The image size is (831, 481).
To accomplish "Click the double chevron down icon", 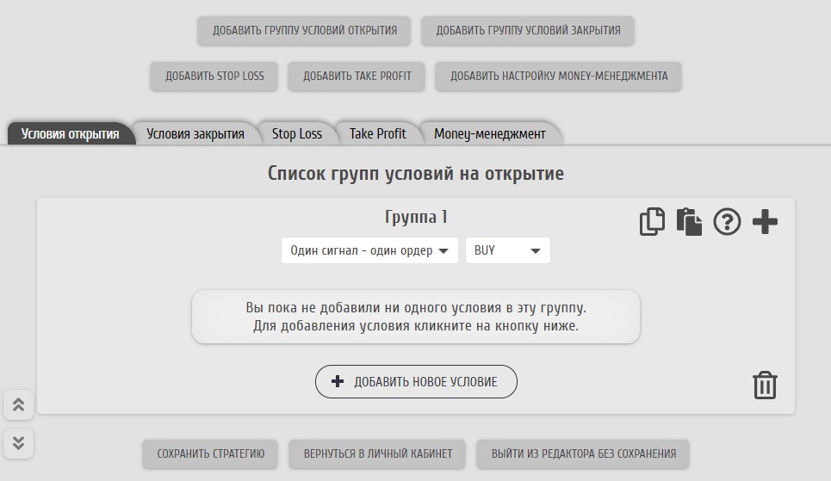I will tap(18, 443).
